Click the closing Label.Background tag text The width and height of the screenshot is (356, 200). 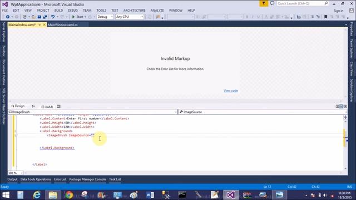[x=57, y=148]
